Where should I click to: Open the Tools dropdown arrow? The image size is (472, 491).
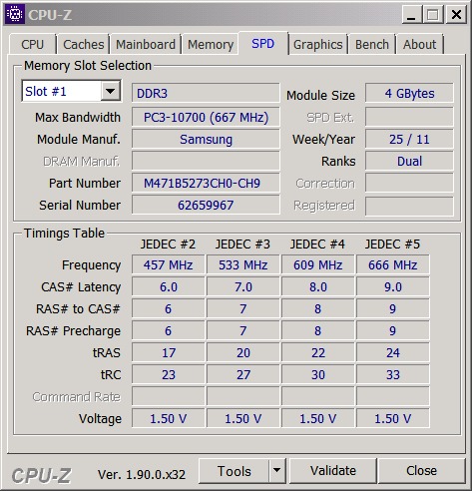(x=276, y=470)
